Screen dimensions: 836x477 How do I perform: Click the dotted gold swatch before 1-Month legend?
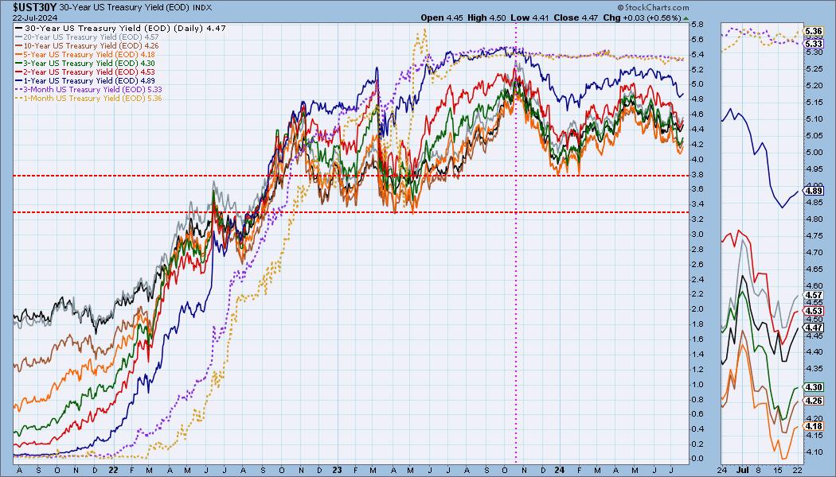pyautogui.click(x=18, y=98)
